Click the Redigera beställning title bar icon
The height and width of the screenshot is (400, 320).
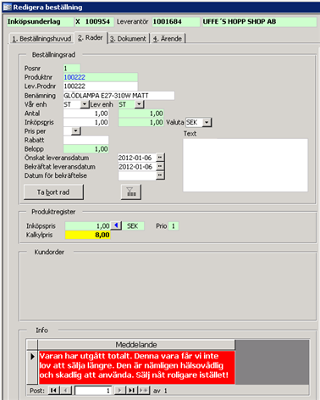[7, 7]
